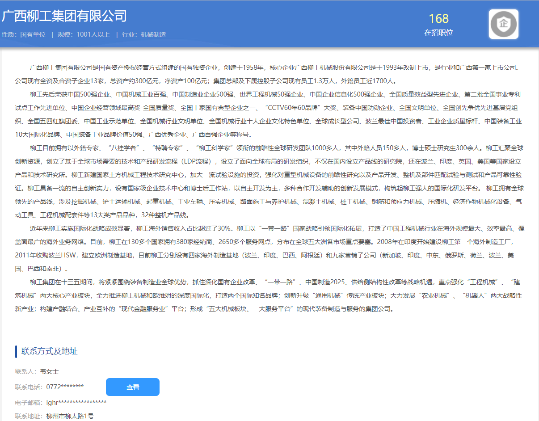The height and width of the screenshot is (421, 539).
Task: Click the masked email lghr*****************
Action: pos(76,403)
